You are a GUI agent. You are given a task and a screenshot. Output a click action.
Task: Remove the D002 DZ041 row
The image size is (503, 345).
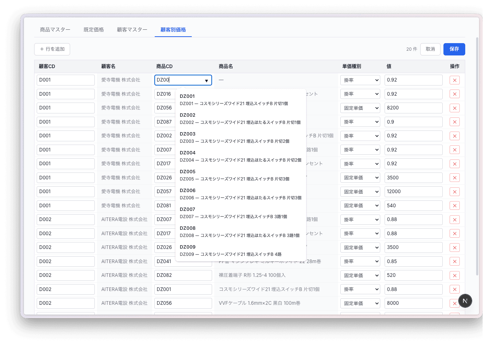(x=454, y=262)
